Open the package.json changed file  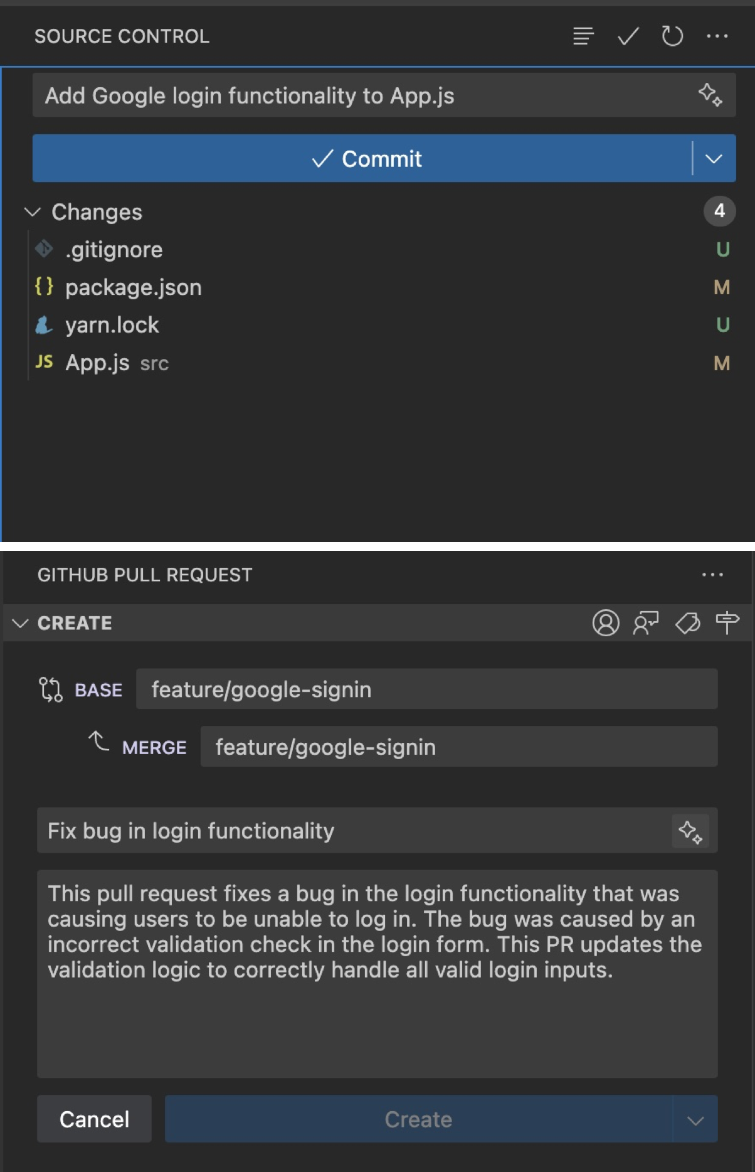[133, 287]
